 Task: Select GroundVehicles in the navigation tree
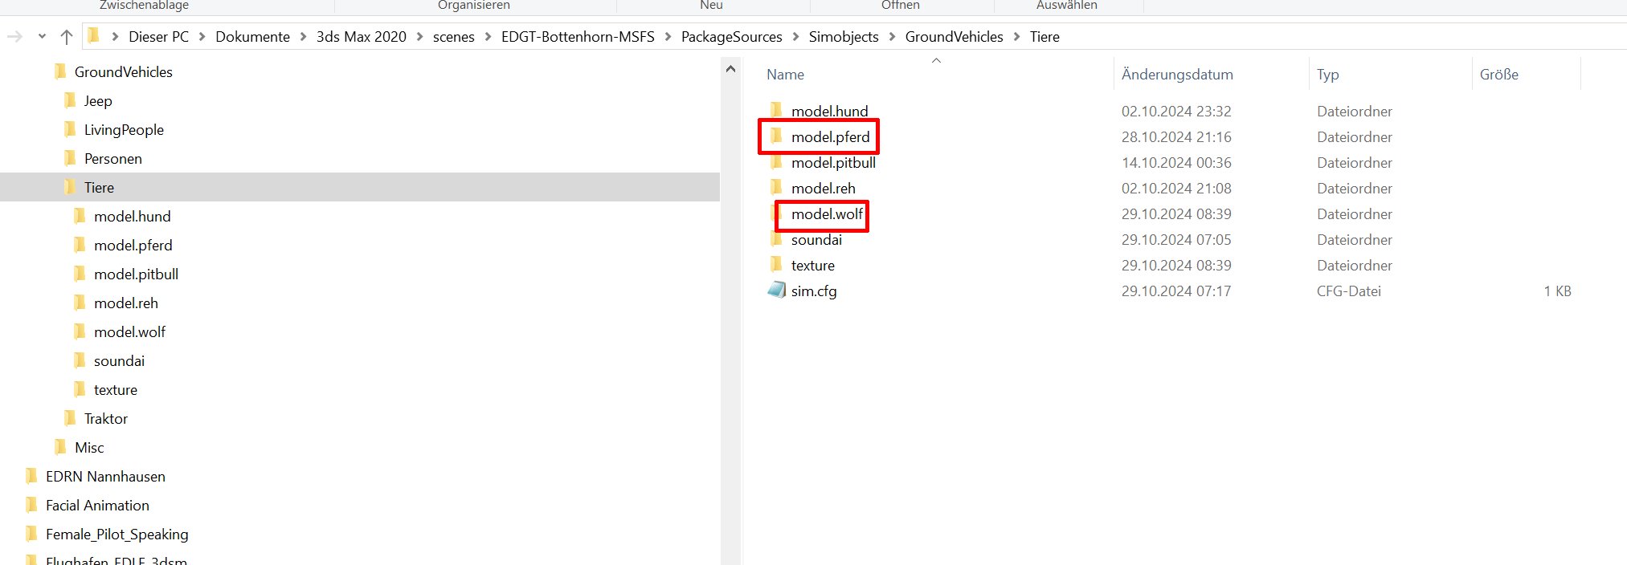point(123,72)
